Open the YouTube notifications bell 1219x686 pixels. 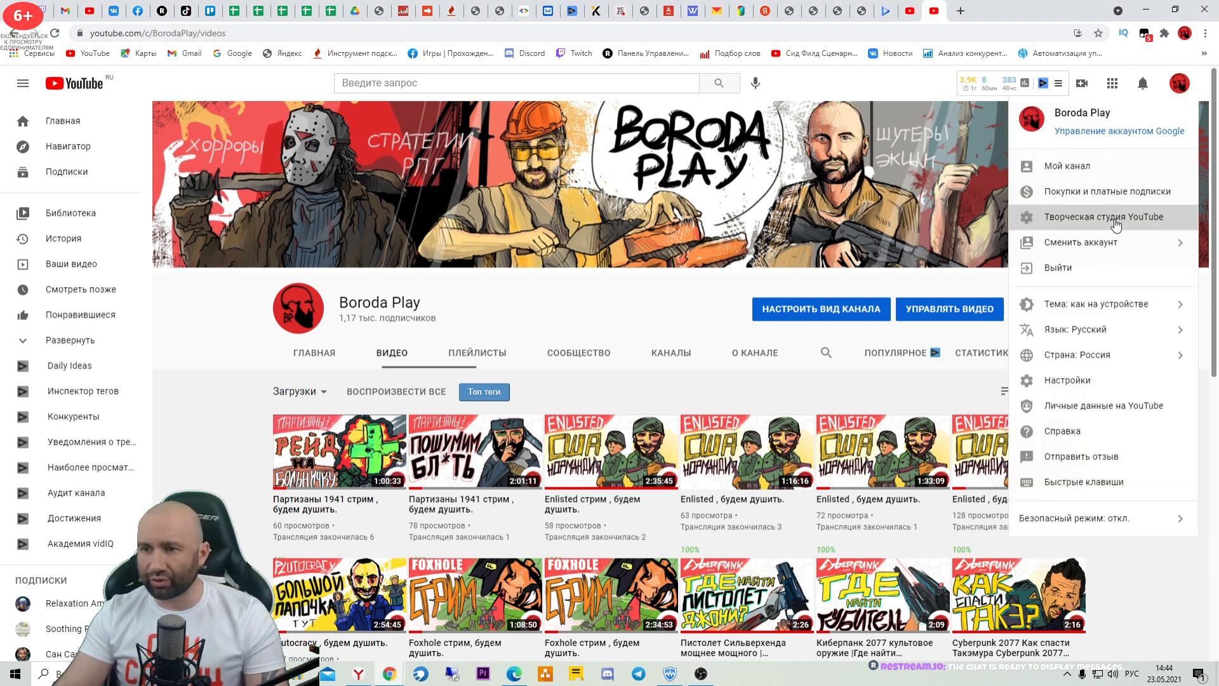1142,83
